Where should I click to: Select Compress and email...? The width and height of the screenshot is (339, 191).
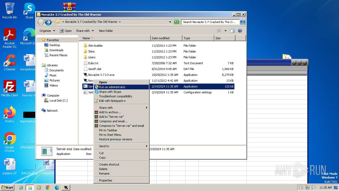click(x=121, y=121)
